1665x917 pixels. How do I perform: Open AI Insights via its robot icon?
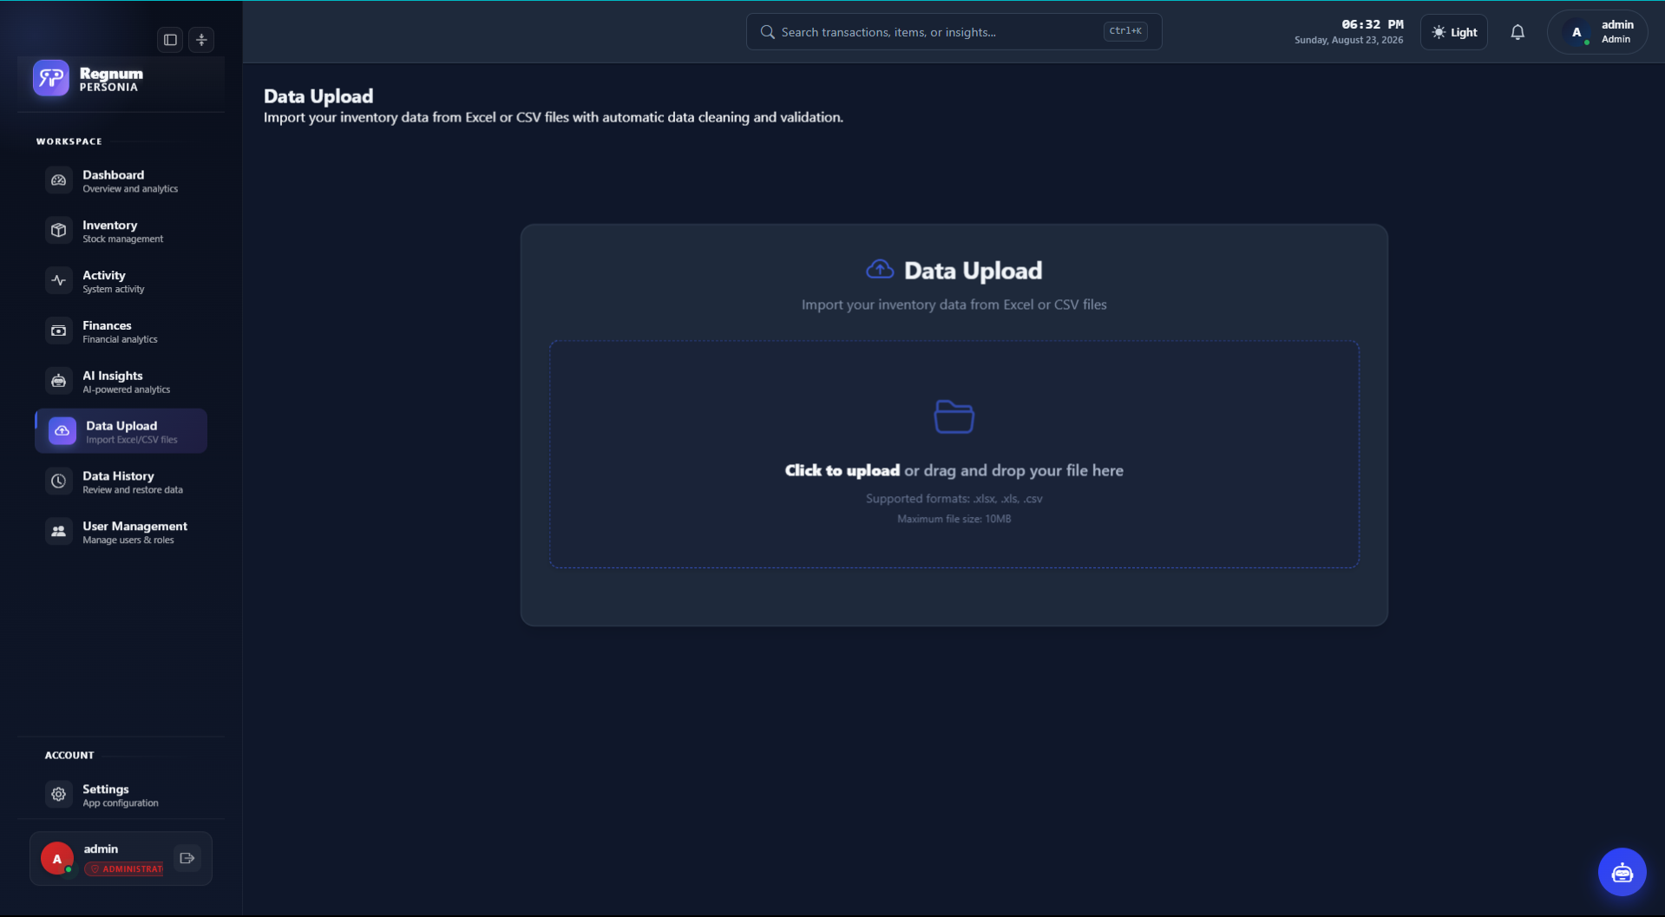point(58,382)
